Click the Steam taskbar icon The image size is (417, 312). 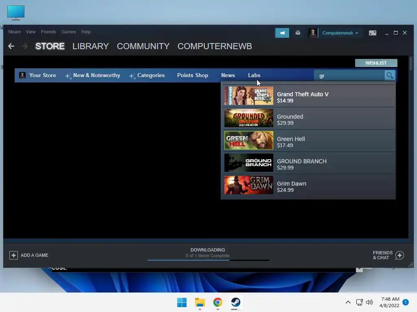pyautogui.click(x=236, y=302)
